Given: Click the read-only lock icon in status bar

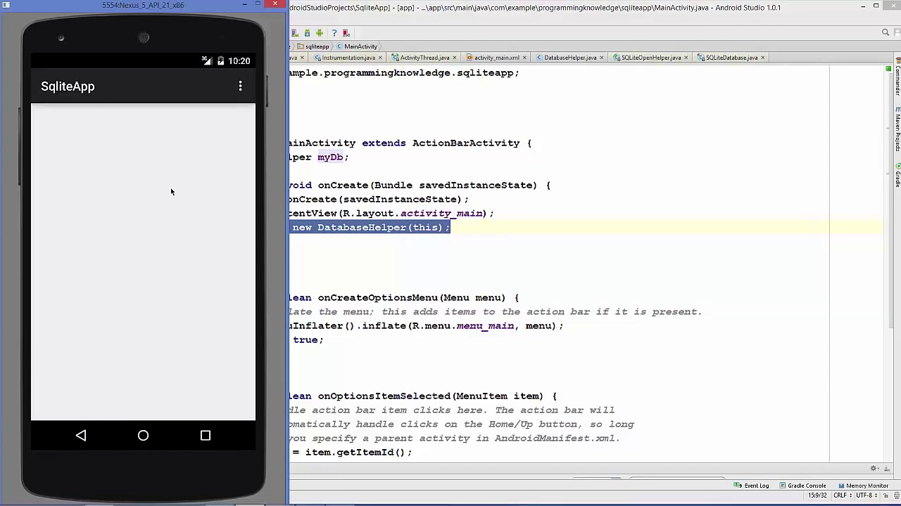Looking at the screenshot, I should point(886,495).
